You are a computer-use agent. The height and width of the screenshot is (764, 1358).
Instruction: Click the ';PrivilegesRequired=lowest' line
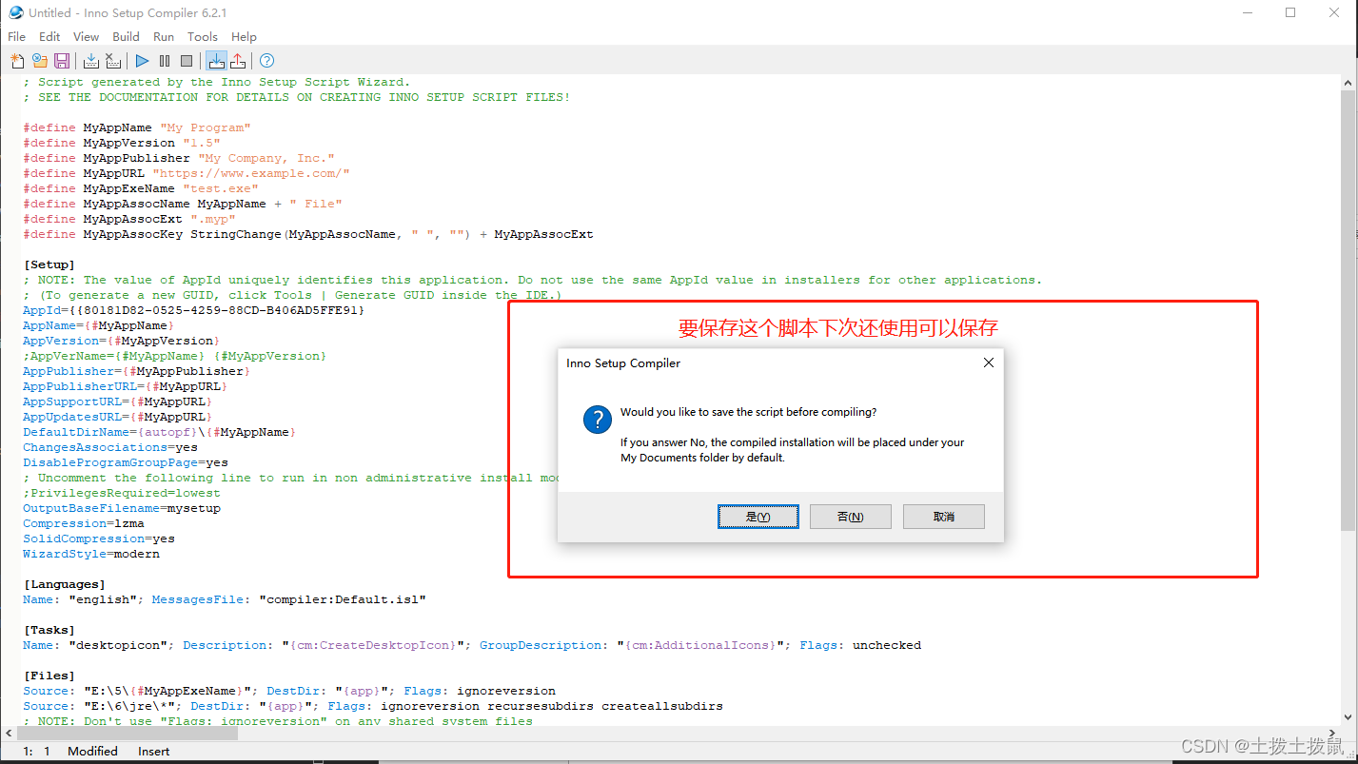(x=122, y=493)
